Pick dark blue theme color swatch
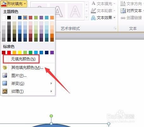The image size is (144, 127). point(20,17)
